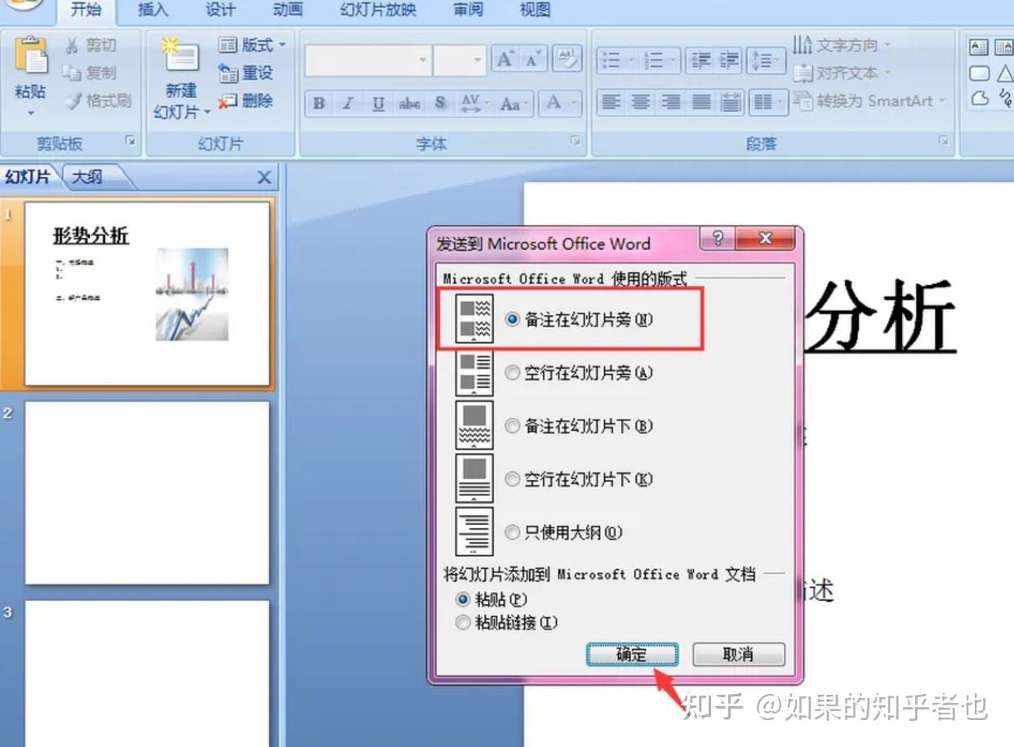Screen dimensions: 1014x747
Task: Justify the text
Action: tap(701, 102)
